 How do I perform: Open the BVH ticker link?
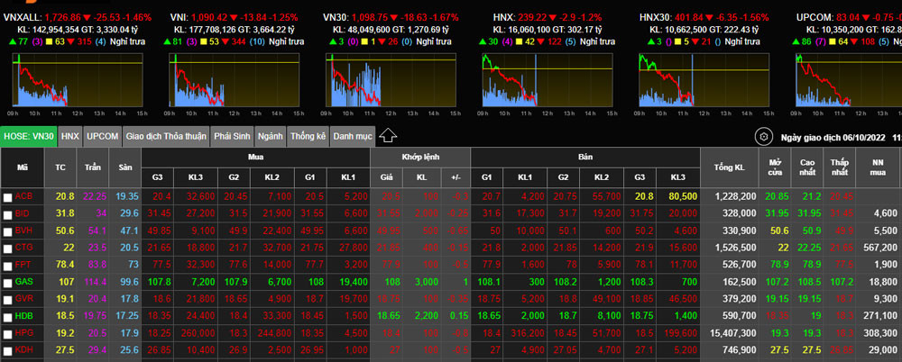click(24, 231)
